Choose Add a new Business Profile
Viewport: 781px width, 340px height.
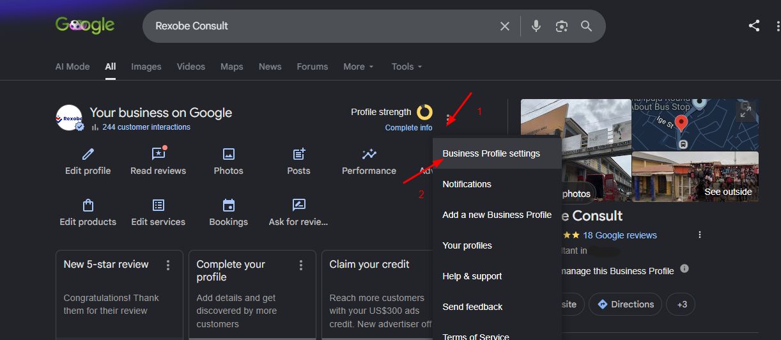(x=497, y=215)
